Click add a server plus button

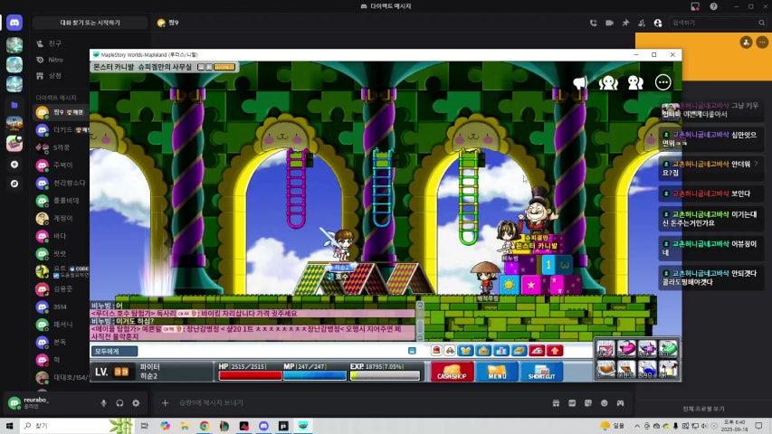click(x=14, y=165)
